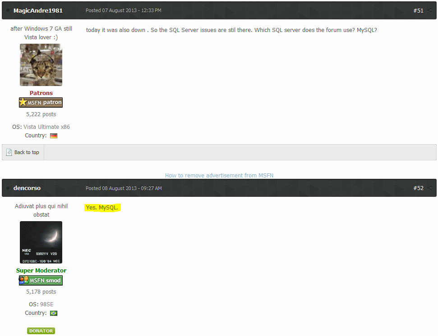The image size is (438, 336).
Task: Click the Back to top page icon
Action: [x=9, y=152]
